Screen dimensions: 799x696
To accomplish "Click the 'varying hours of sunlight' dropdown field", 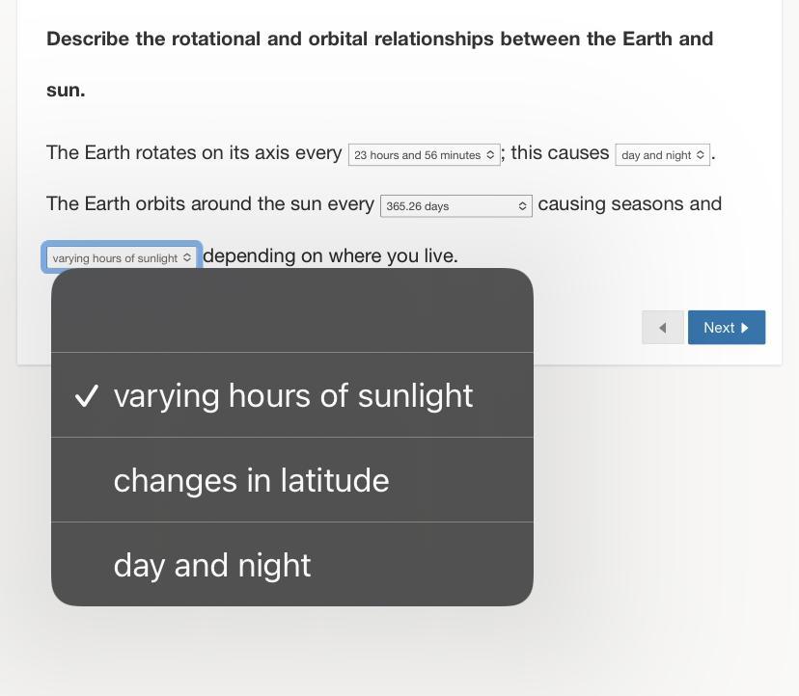I will tap(122, 257).
